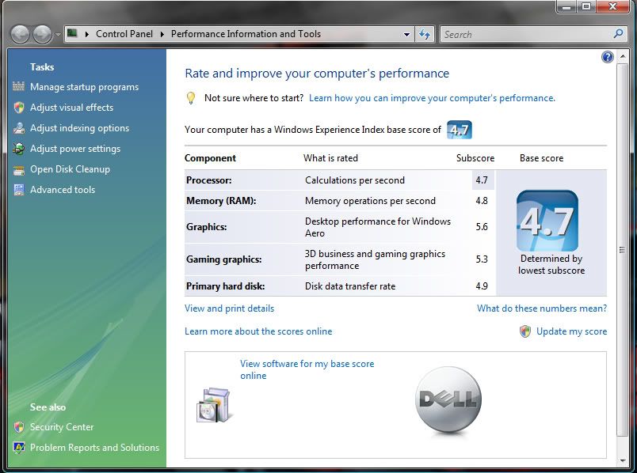Select the Memory (RAM) row label
This screenshot has width=637, height=473.
click(x=221, y=201)
